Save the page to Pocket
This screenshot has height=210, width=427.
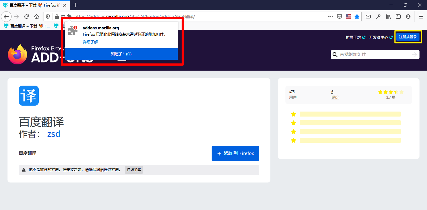(x=339, y=17)
